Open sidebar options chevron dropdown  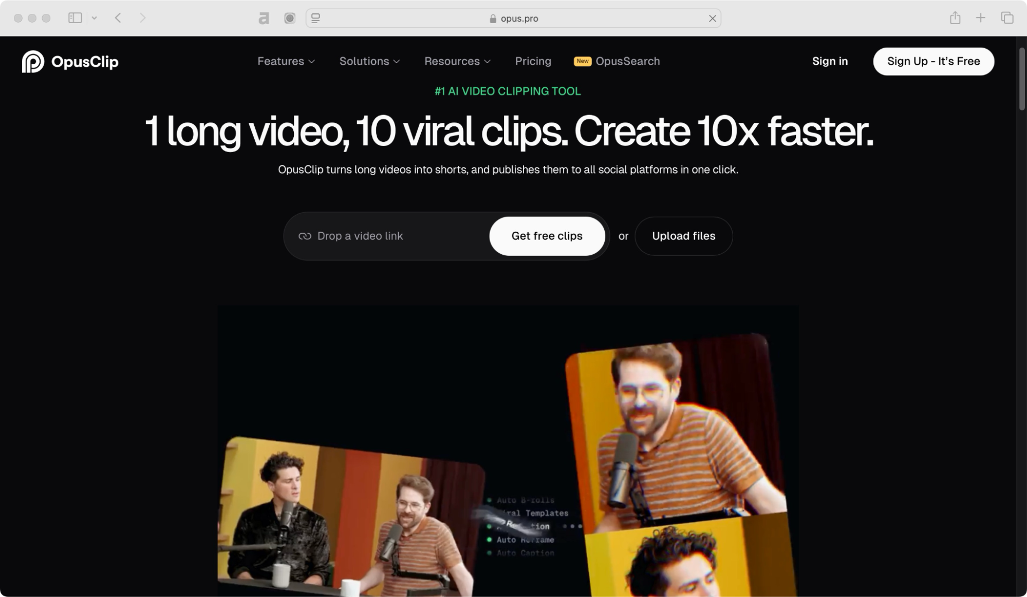[x=95, y=18]
